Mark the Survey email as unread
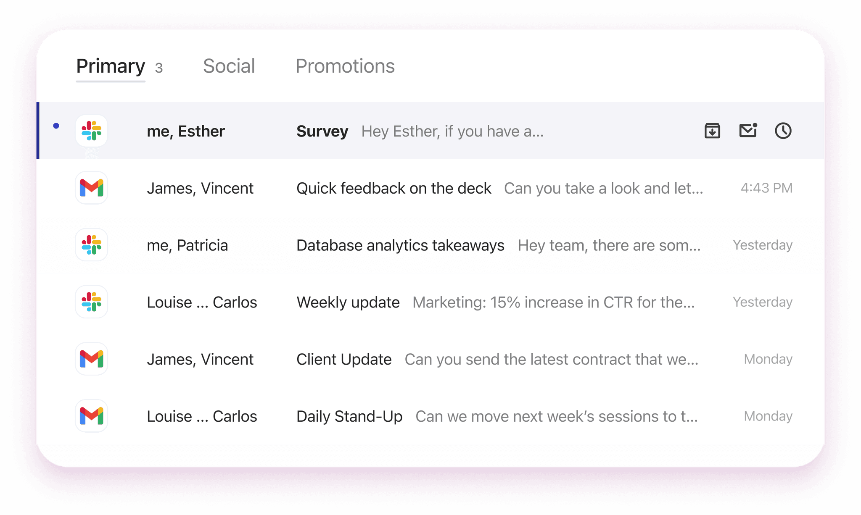This screenshot has height=515, width=861. (x=748, y=131)
